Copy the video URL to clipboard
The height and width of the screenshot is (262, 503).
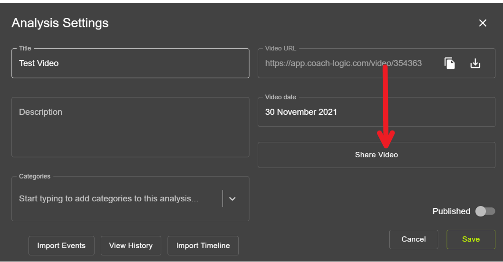[x=450, y=63]
